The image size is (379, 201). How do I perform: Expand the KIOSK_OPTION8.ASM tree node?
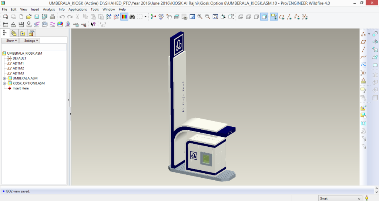coord(4,84)
